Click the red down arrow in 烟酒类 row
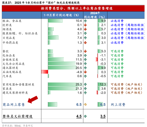 pyautogui.click(x=85, y=29)
